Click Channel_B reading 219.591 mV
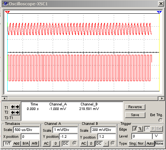Image resolution: width=166 pixels, height=150 pixels. [89, 109]
